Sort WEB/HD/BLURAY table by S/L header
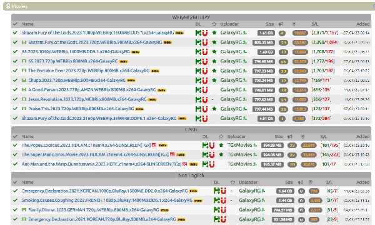 pos(315,24)
